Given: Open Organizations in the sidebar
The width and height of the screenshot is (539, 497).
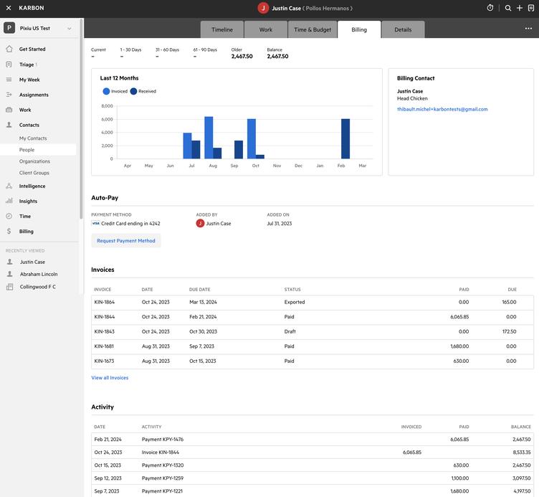Looking at the screenshot, I should (x=34, y=161).
